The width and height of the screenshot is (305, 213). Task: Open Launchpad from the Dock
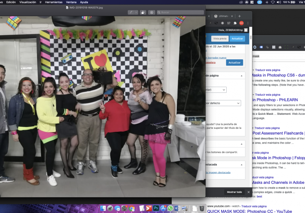tap(110, 208)
